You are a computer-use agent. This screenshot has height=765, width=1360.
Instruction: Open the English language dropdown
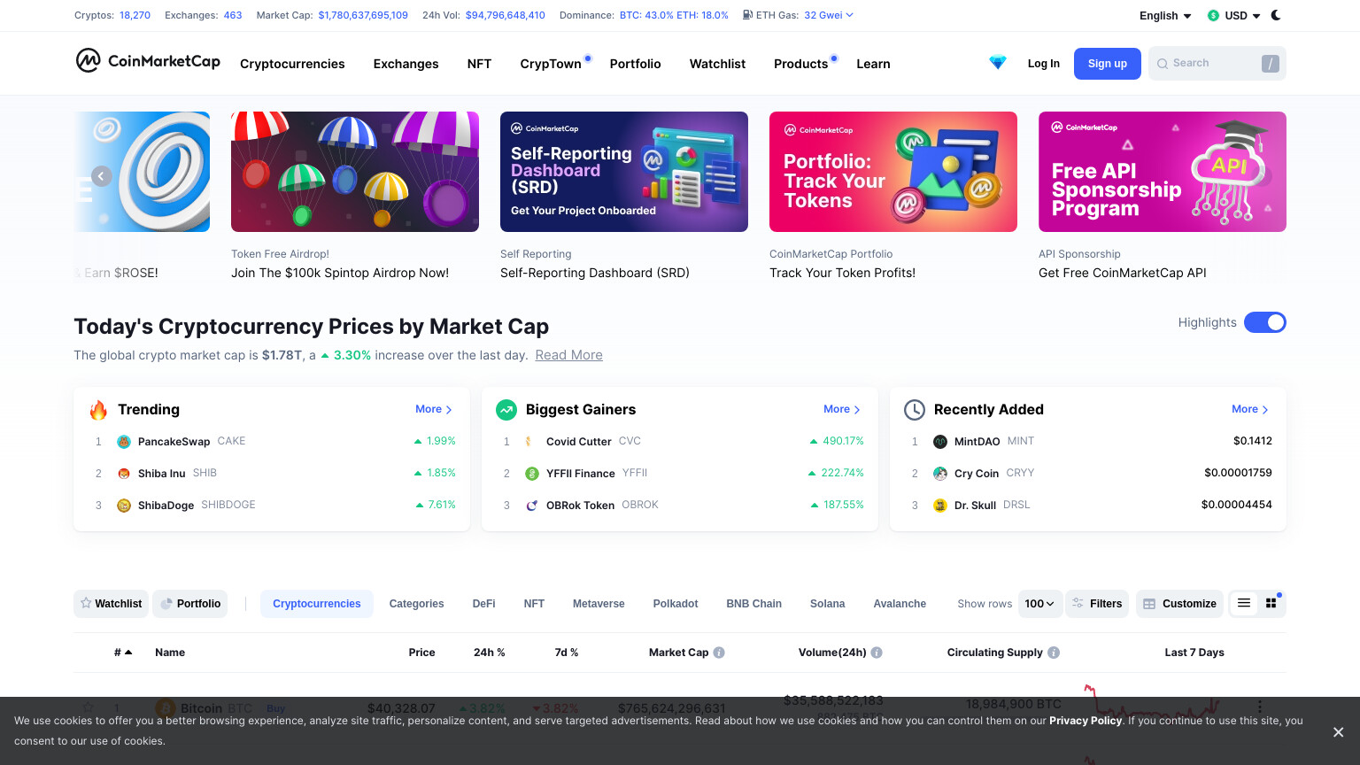tap(1165, 16)
